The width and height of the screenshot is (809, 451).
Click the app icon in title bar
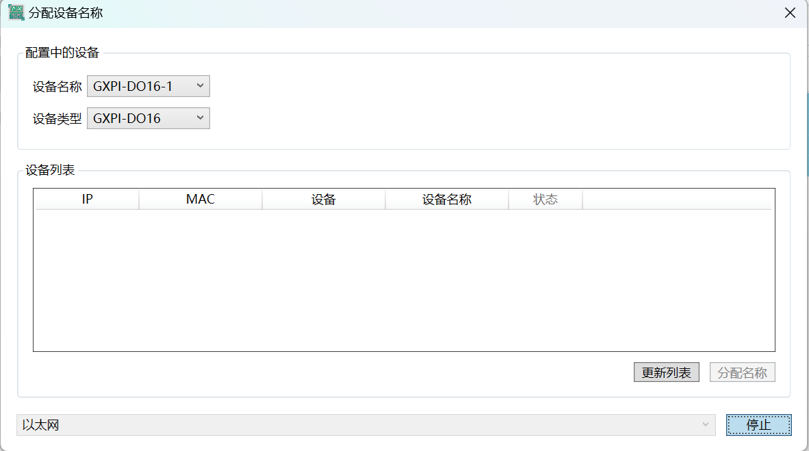pos(16,12)
